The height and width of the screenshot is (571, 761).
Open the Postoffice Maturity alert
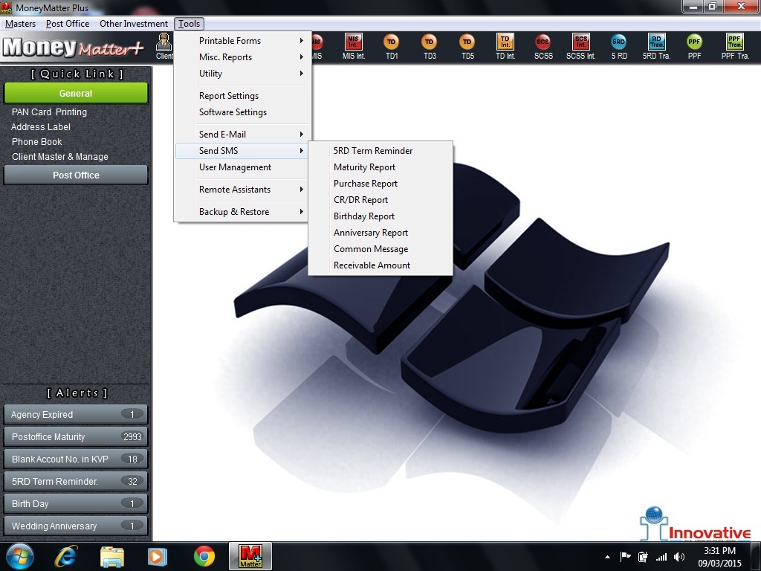75,437
